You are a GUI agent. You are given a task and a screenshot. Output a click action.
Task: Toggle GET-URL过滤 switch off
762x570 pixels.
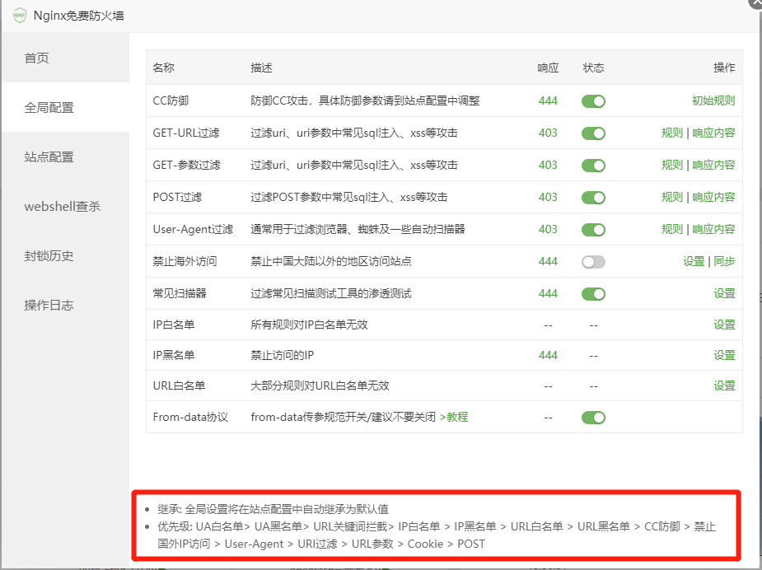pyautogui.click(x=593, y=133)
